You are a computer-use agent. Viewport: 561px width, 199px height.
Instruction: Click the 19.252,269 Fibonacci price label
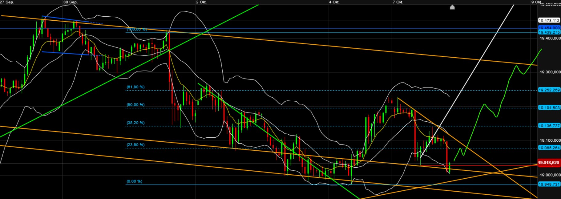[549, 90]
